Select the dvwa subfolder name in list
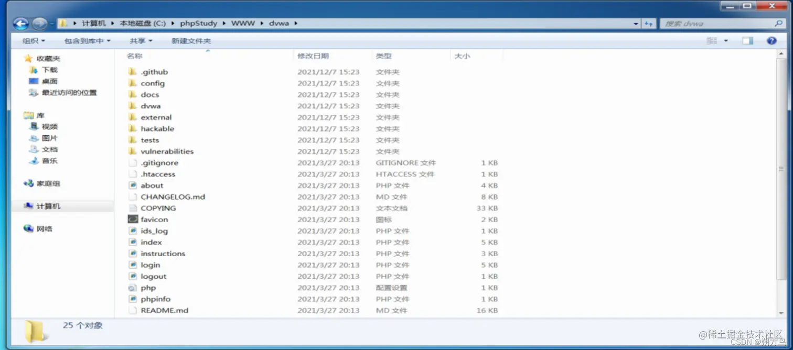This screenshot has height=350, width=793. (151, 106)
